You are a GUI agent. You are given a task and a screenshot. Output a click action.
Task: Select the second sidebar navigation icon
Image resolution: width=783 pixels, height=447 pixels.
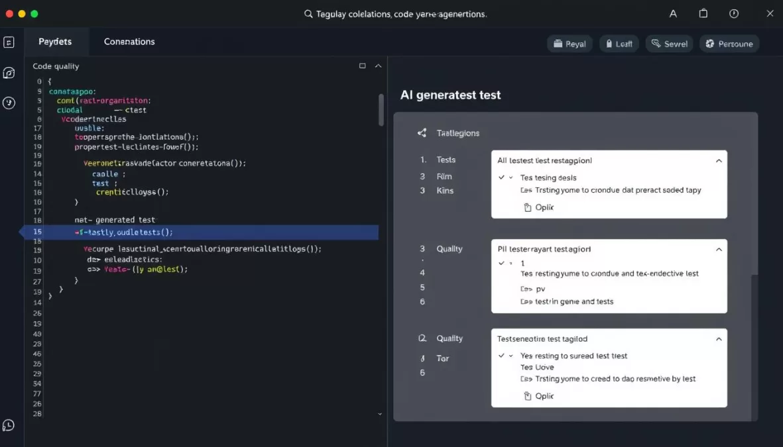pyautogui.click(x=9, y=73)
